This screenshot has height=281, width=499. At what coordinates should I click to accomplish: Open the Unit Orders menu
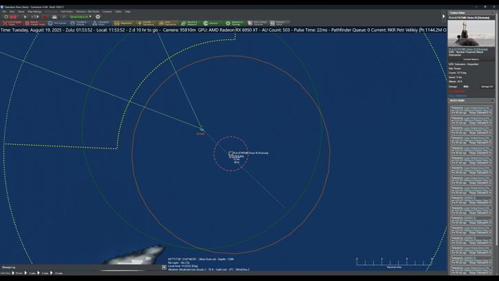(67, 12)
